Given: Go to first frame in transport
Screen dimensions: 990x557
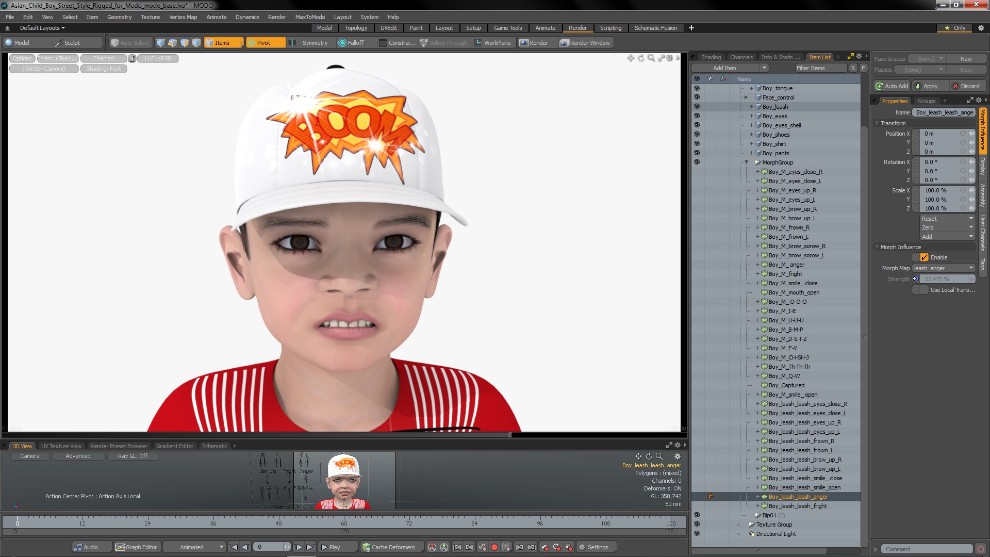Looking at the screenshot, I should [x=233, y=547].
